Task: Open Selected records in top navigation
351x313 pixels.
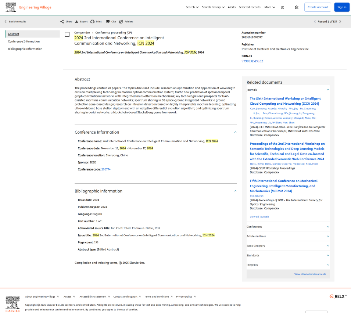Action: click(250, 7)
